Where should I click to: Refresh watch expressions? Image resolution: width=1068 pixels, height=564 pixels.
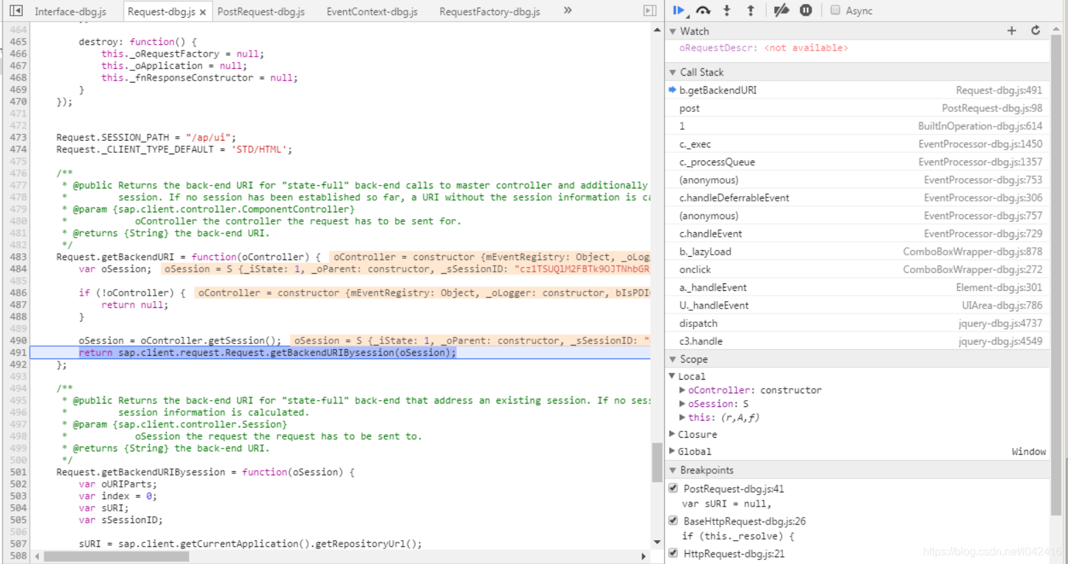[1036, 31]
